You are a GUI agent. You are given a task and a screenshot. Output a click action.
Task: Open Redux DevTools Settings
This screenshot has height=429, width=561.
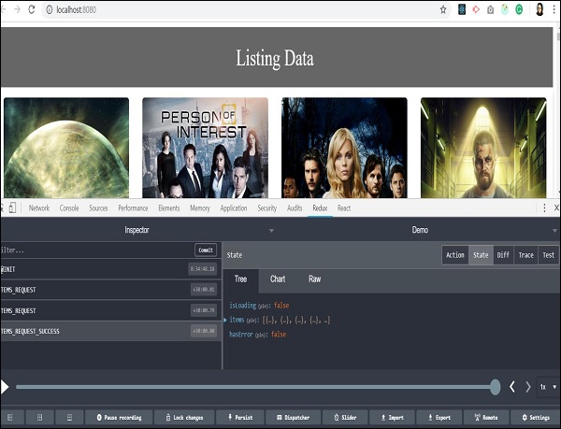(x=536, y=417)
